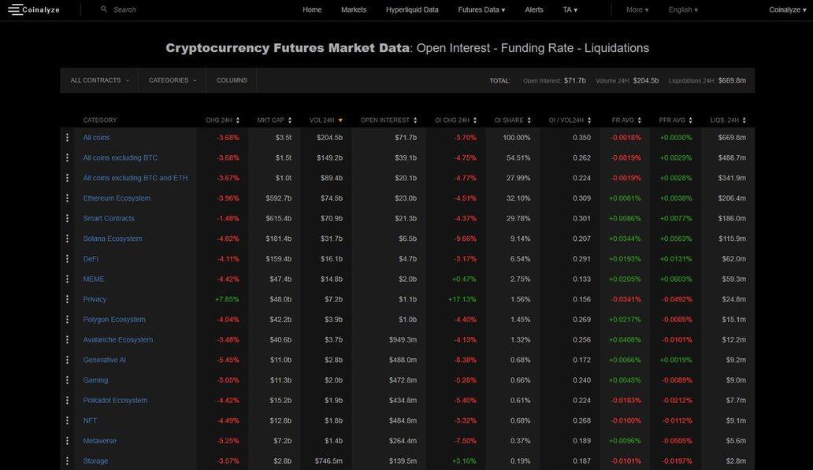Focus the Search input field
The height and width of the screenshot is (470, 813).
coord(158,9)
